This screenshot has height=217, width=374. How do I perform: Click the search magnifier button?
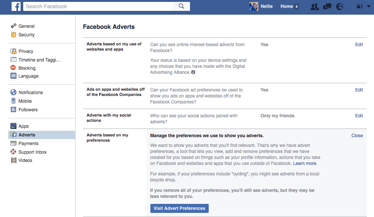coord(181,6)
